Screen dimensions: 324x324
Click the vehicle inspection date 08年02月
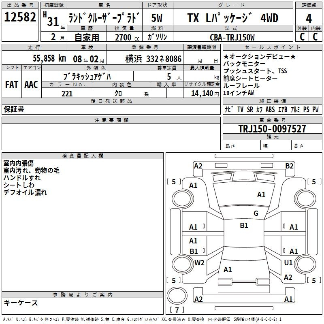click(x=89, y=59)
